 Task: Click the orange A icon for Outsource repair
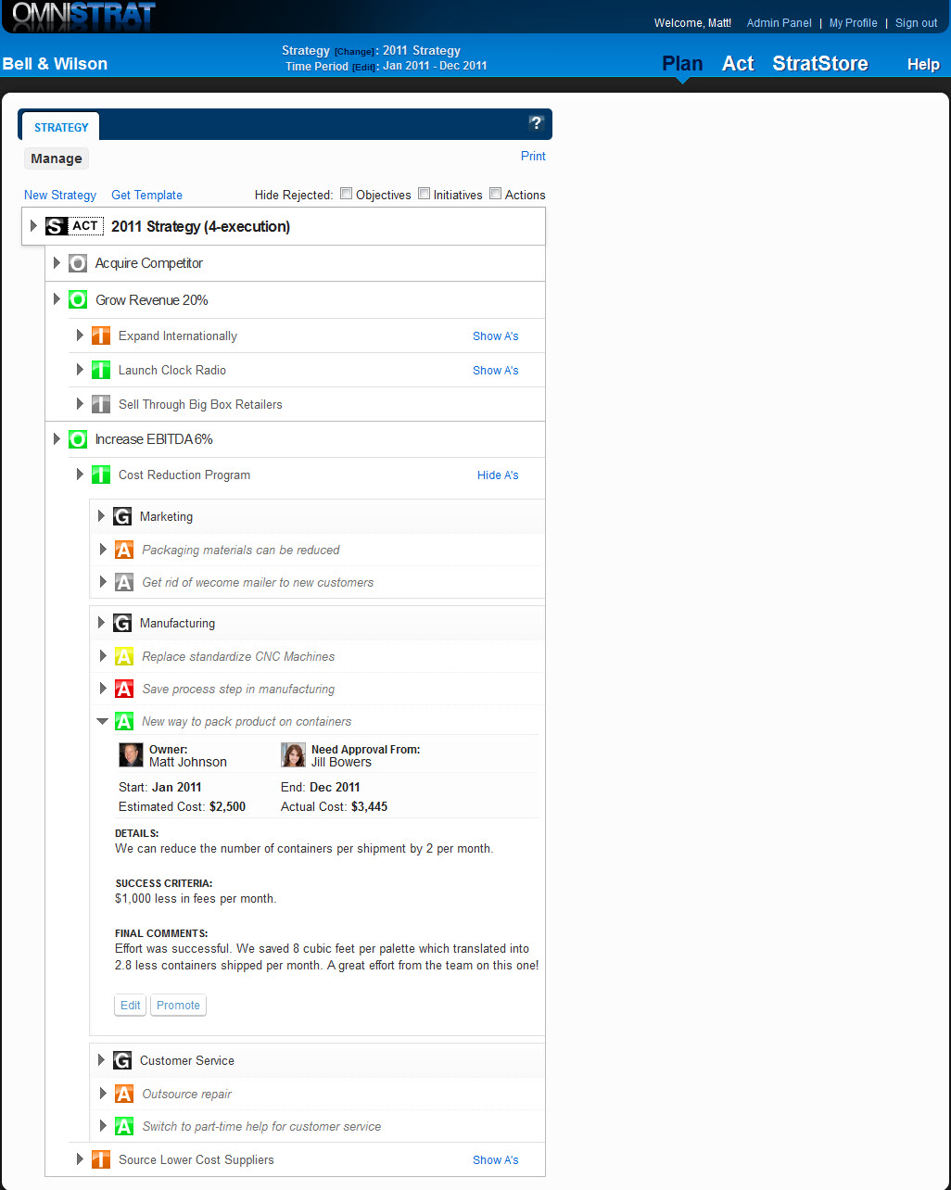124,1095
